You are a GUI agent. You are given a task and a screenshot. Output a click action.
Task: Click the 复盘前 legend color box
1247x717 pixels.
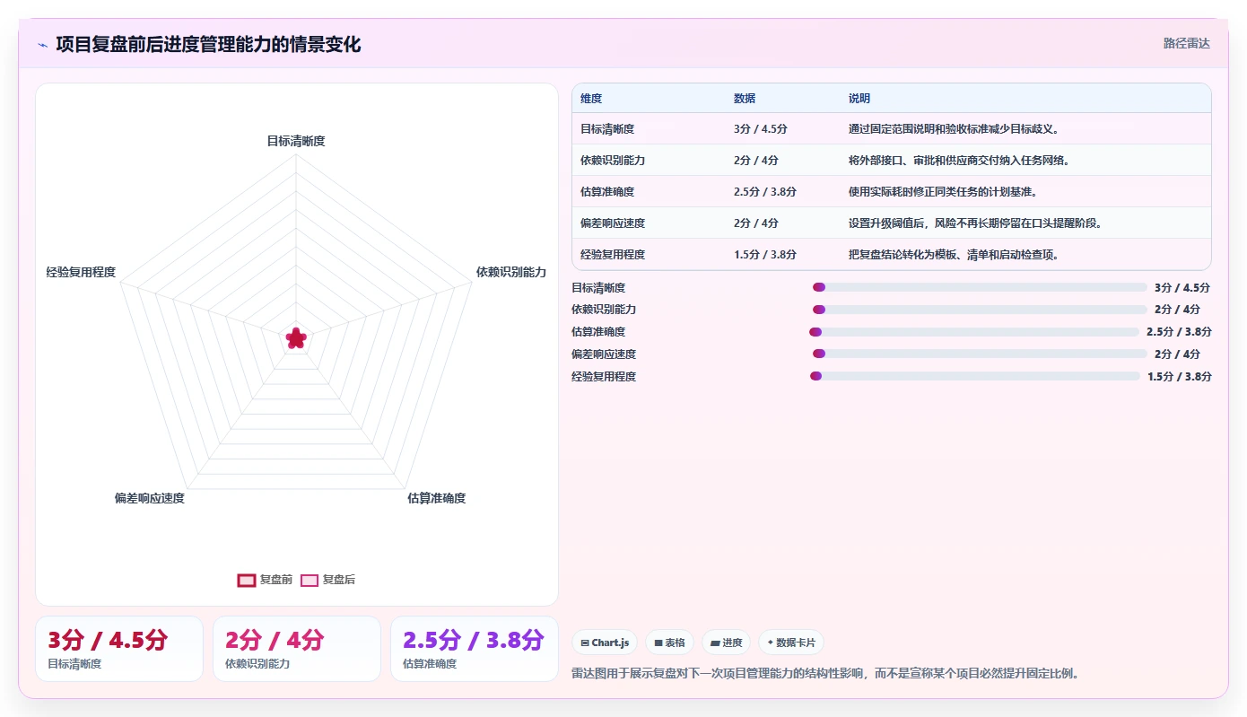click(247, 581)
